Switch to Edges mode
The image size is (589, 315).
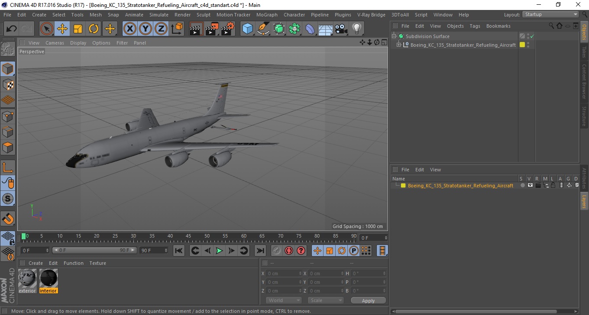coord(8,132)
